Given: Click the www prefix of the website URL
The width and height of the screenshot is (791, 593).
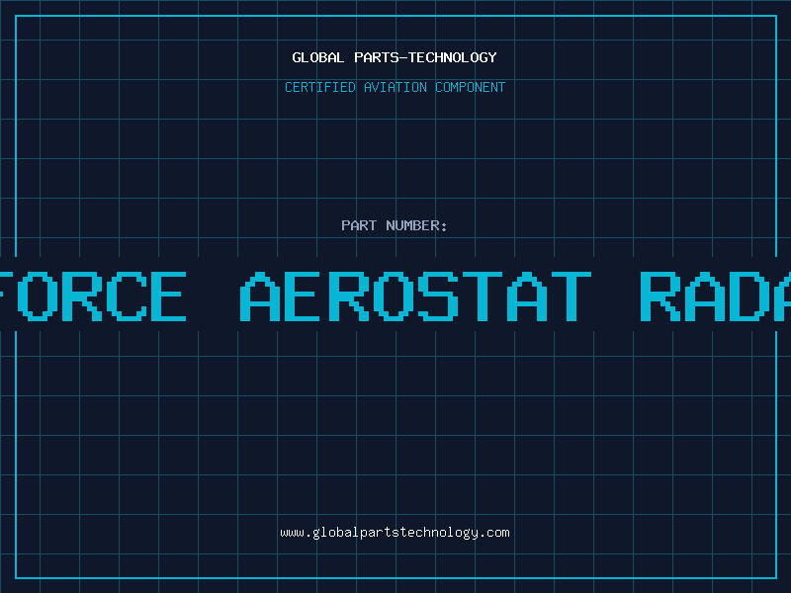Looking at the screenshot, I should click(x=292, y=533).
